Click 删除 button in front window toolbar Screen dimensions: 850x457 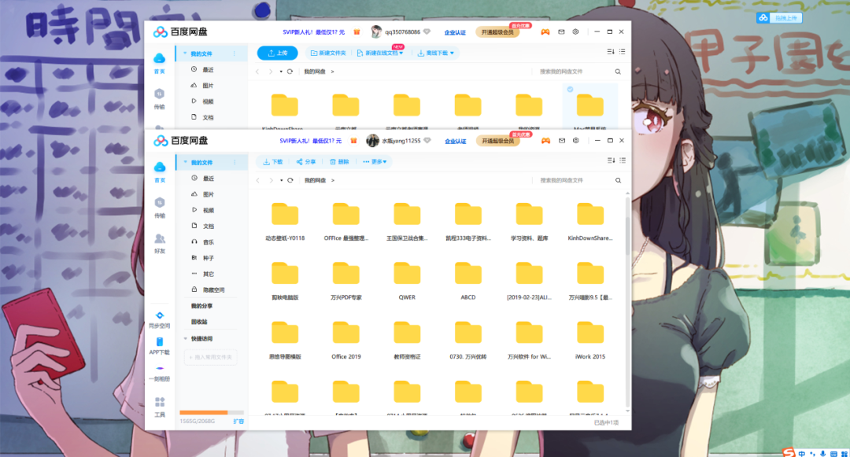coord(339,162)
